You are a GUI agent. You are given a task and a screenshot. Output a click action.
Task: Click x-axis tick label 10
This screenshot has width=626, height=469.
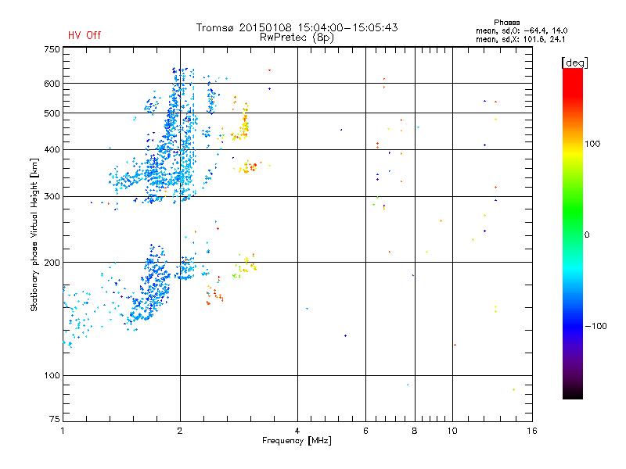click(452, 431)
